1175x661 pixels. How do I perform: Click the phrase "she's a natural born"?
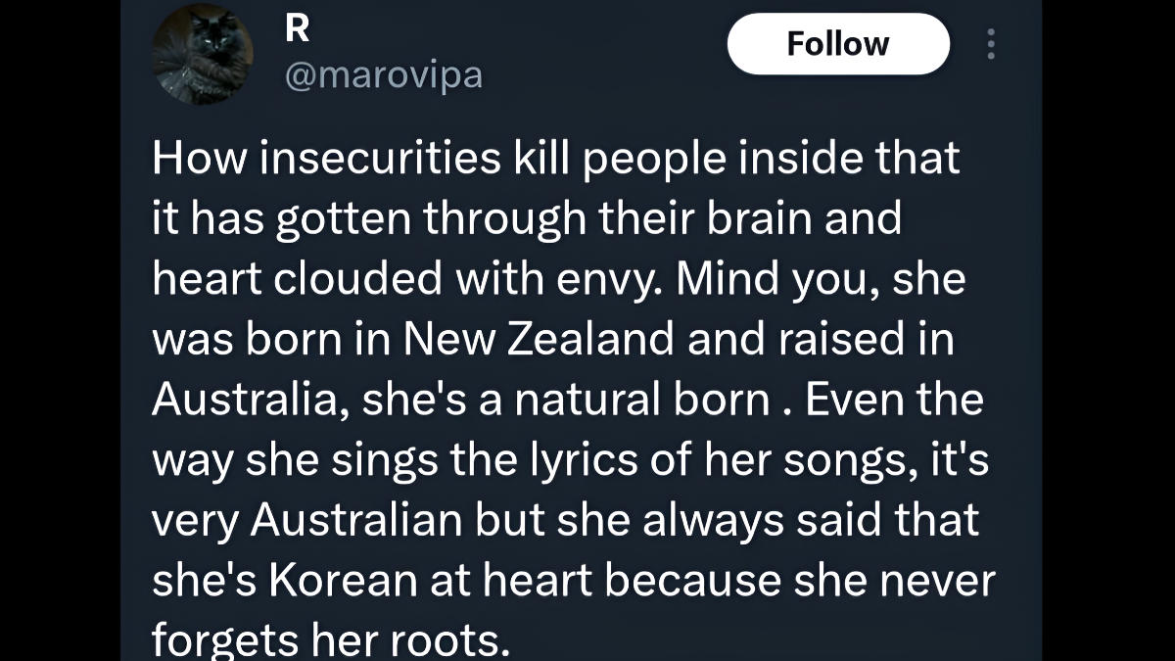pos(566,401)
